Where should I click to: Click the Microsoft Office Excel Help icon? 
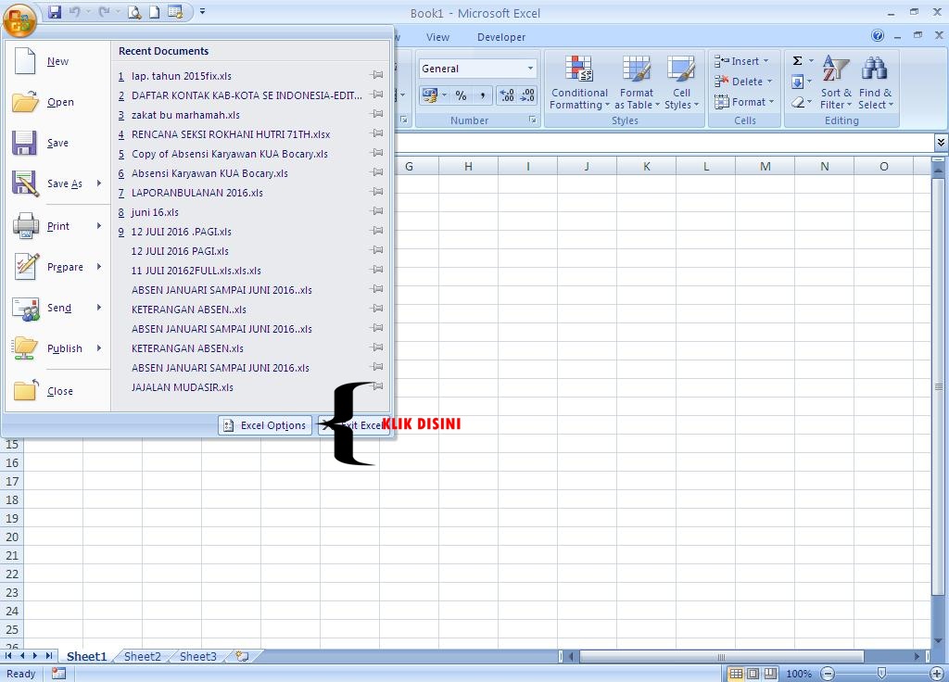(x=877, y=36)
